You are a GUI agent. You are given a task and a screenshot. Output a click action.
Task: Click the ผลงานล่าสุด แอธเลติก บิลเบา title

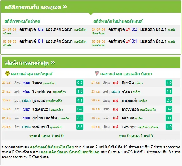[x=126, y=74]
